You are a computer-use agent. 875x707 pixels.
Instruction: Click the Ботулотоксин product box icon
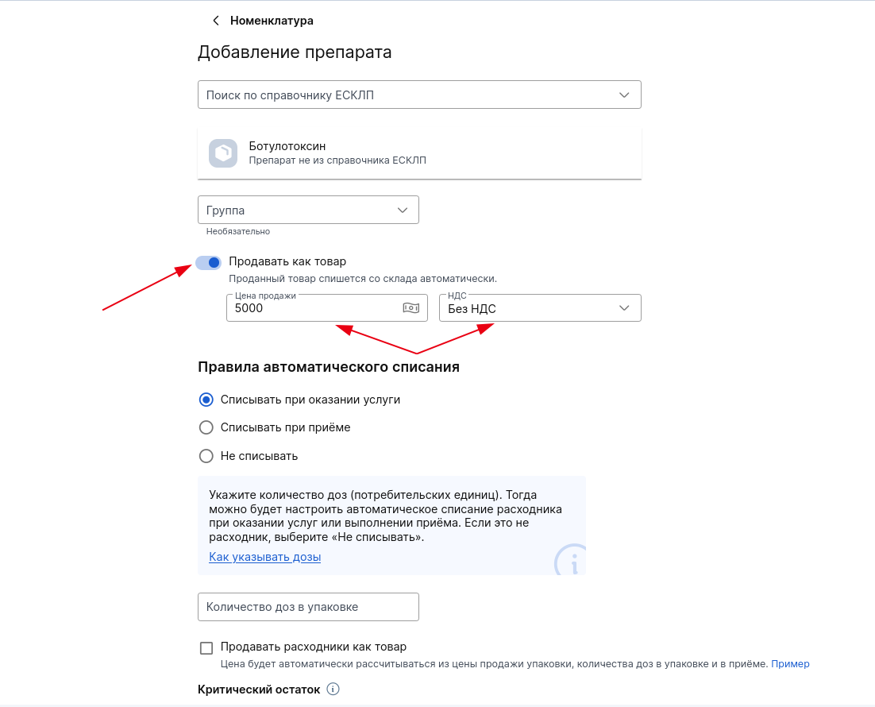[x=223, y=153]
